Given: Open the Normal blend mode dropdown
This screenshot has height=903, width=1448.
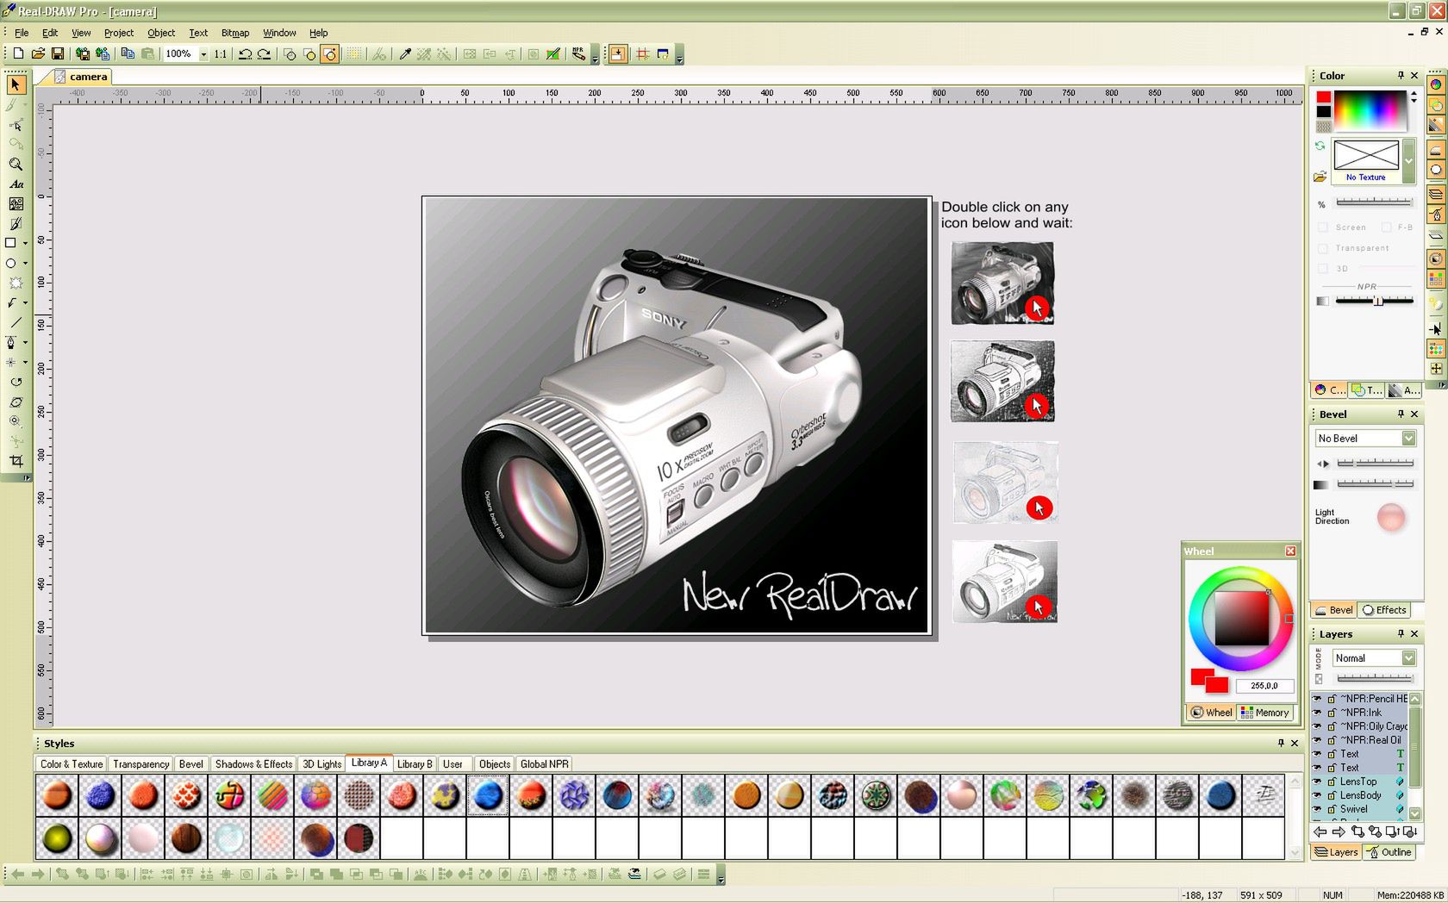Looking at the screenshot, I should [x=1408, y=657].
